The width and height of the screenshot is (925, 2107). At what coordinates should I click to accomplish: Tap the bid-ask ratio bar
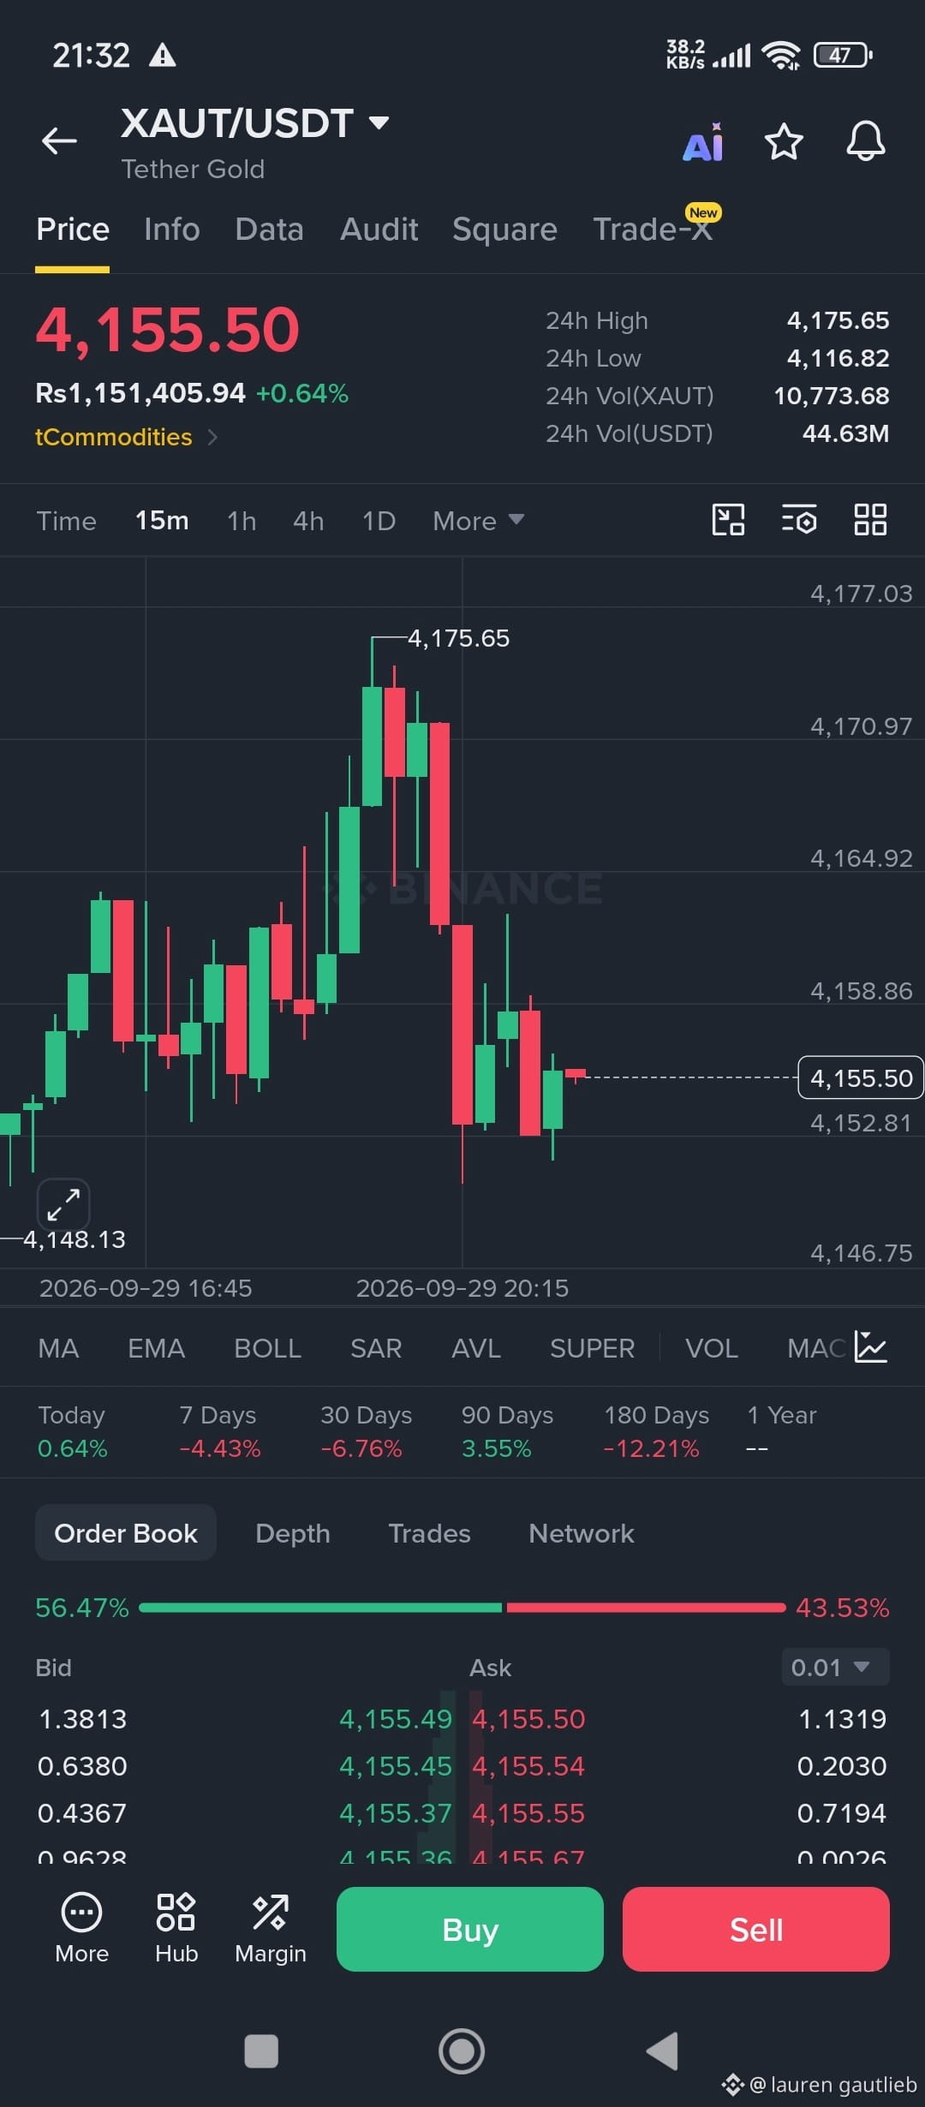pyautogui.click(x=462, y=1608)
